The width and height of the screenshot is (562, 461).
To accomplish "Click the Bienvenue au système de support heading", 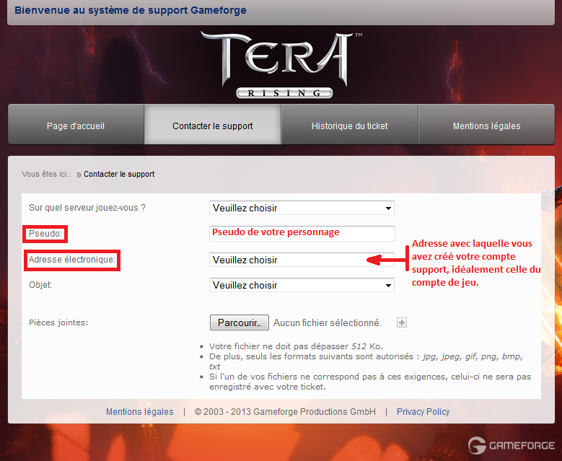I will pos(131,10).
